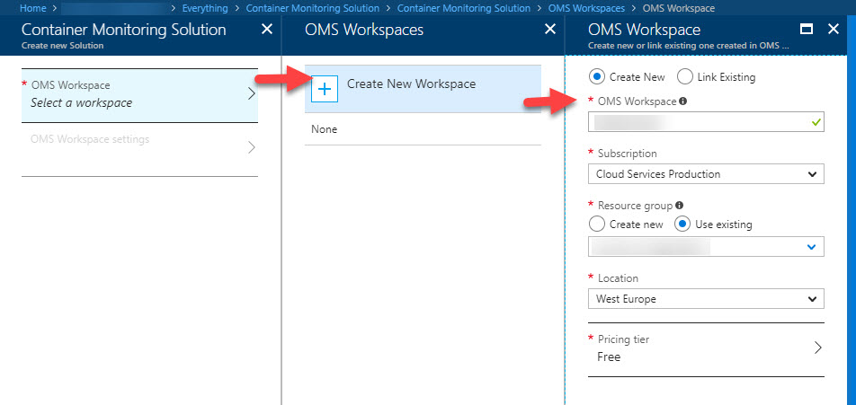
Task: Select Create new resource group radio
Action: pyautogui.click(x=597, y=224)
